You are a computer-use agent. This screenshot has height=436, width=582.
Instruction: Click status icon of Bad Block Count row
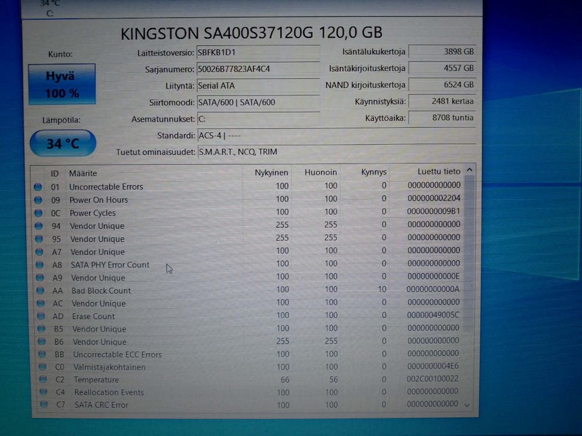[x=41, y=291]
